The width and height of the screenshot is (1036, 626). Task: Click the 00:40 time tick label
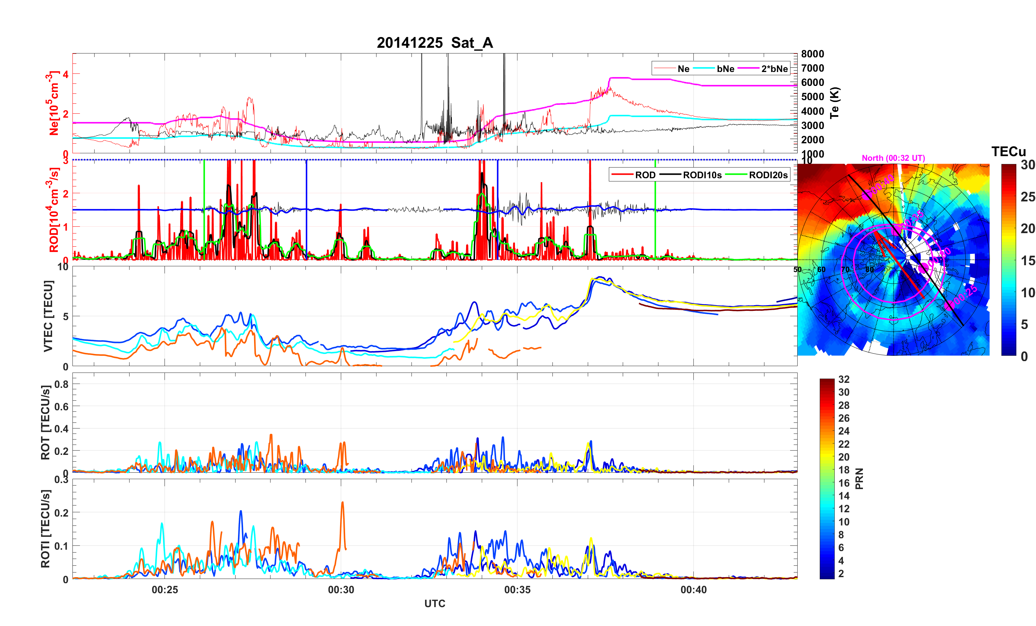coord(693,589)
